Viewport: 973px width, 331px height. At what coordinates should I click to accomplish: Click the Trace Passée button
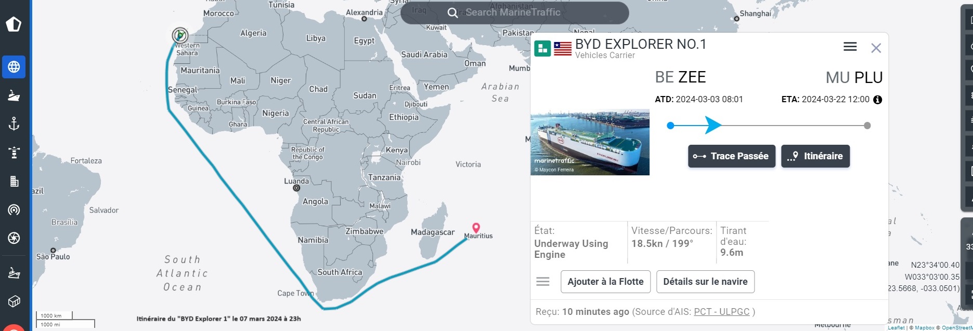pos(731,156)
